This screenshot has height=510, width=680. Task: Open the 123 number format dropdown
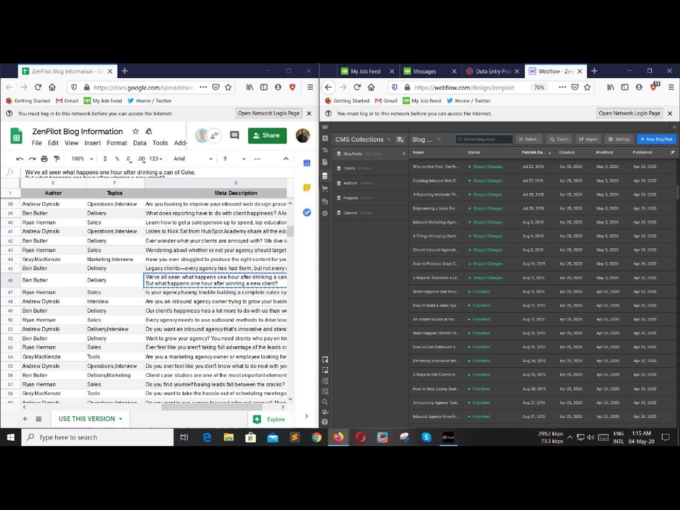tap(155, 158)
